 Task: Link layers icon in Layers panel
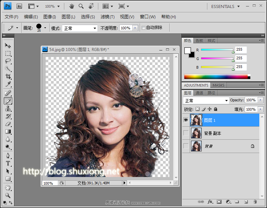[201, 202]
